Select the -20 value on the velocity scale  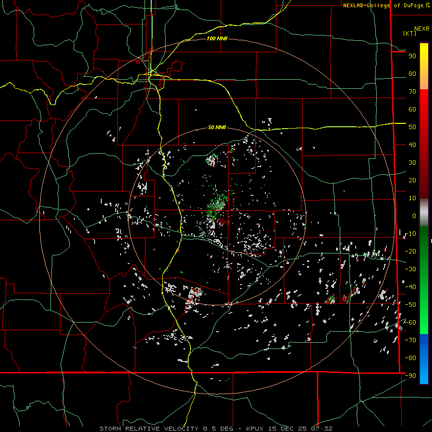pyautogui.click(x=410, y=252)
